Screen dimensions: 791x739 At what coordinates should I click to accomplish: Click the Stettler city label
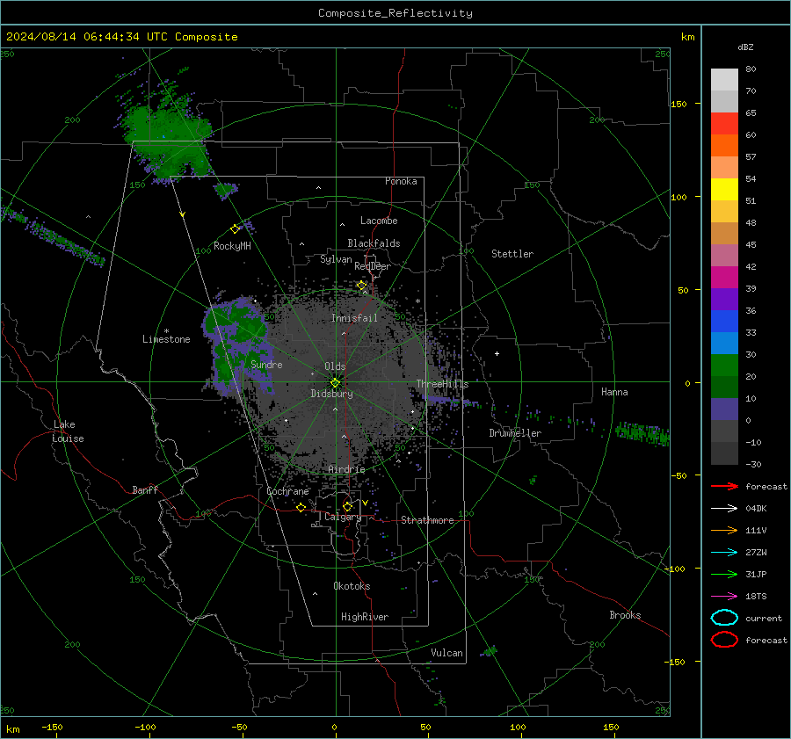(512, 254)
